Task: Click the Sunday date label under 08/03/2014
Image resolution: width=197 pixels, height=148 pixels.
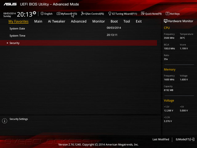Action: (x=7, y=16)
